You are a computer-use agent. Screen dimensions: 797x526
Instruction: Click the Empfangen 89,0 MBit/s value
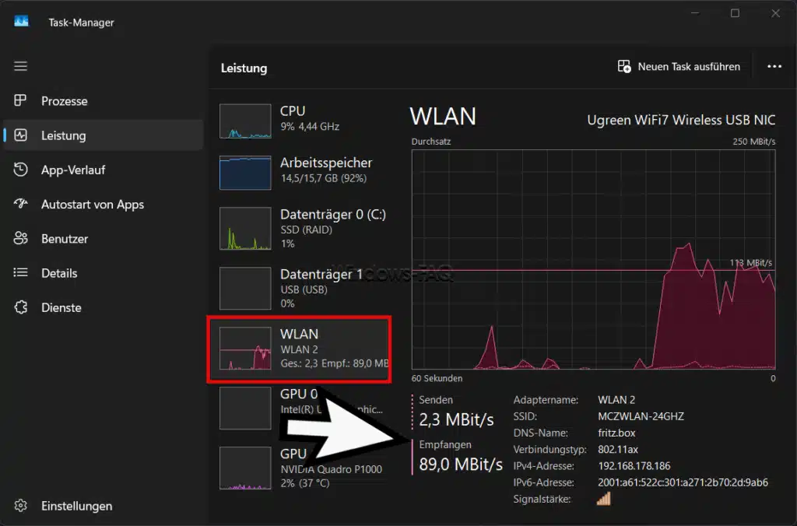461,465
